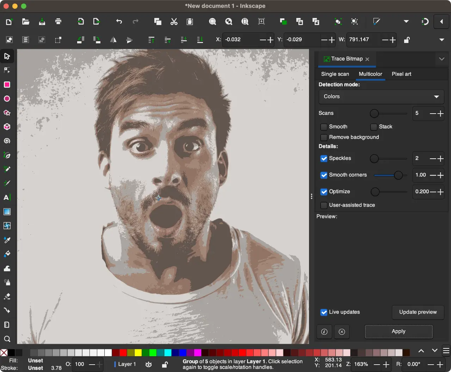Select the Rectangle tool
The width and height of the screenshot is (451, 372).
[7, 85]
